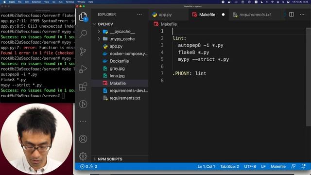Click 'flake8 *.py' line in editor
The width and height of the screenshot is (311, 175).
193,52
